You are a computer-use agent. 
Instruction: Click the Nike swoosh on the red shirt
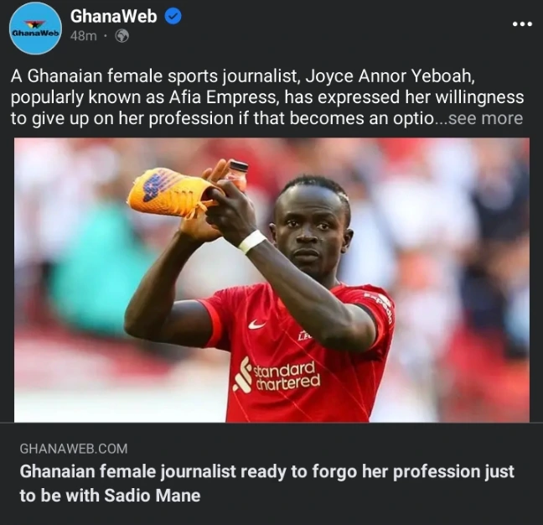[257, 325]
